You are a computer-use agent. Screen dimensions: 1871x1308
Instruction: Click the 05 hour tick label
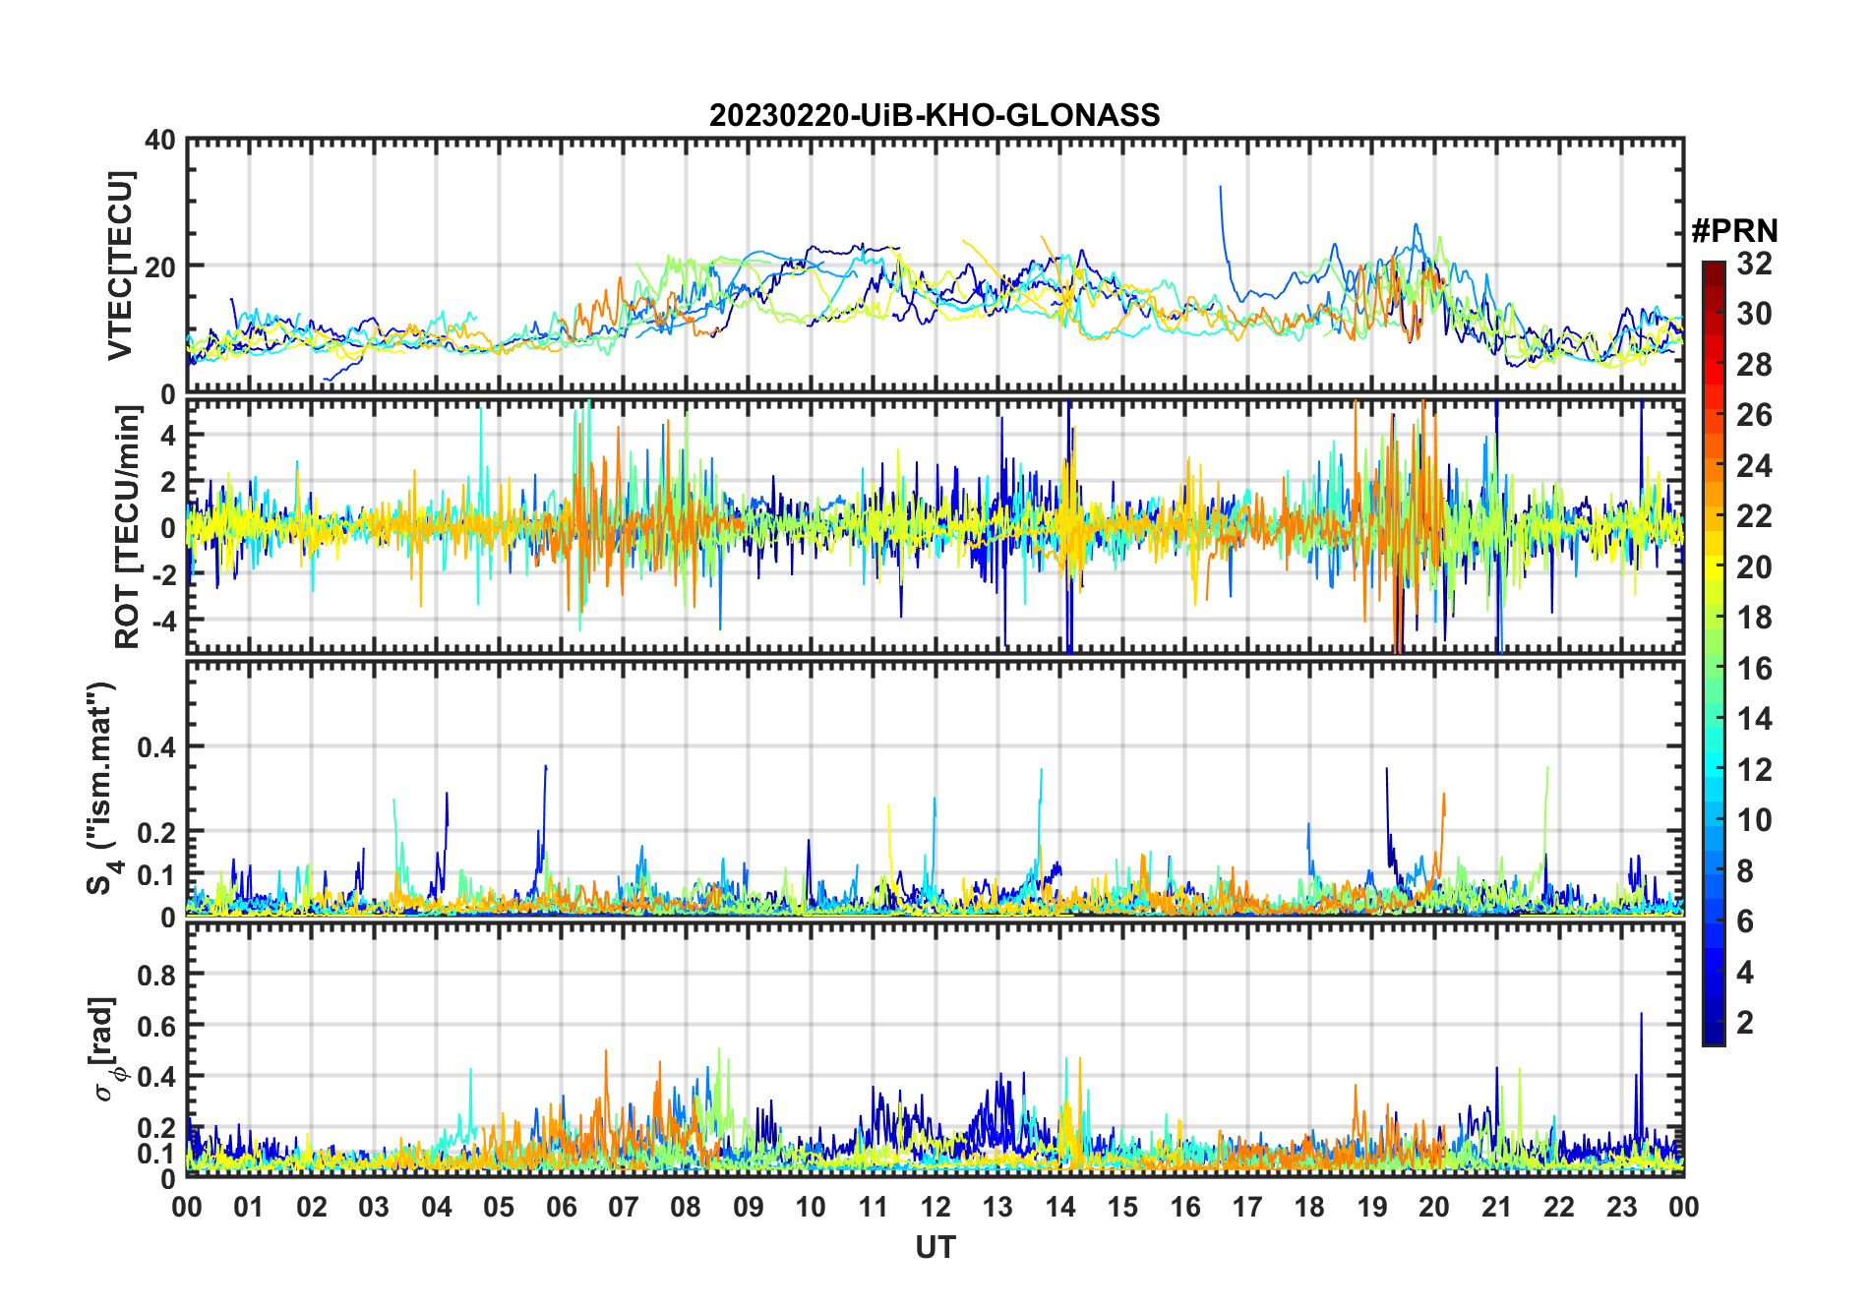499,1207
